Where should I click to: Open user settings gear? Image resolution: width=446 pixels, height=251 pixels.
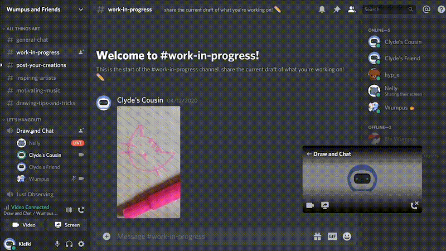pos(81,244)
